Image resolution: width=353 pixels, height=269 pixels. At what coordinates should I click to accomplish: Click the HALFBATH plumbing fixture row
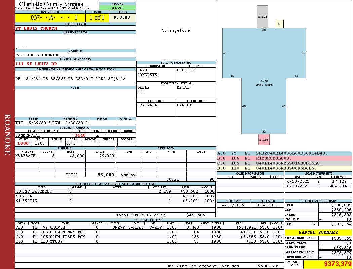pos(65,156)
